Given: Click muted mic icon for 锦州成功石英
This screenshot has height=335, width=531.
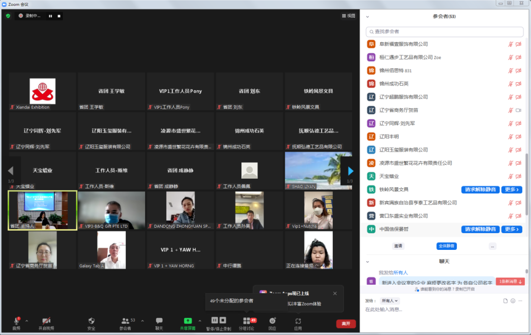Looking at the screenshot, I should [510, 84].
